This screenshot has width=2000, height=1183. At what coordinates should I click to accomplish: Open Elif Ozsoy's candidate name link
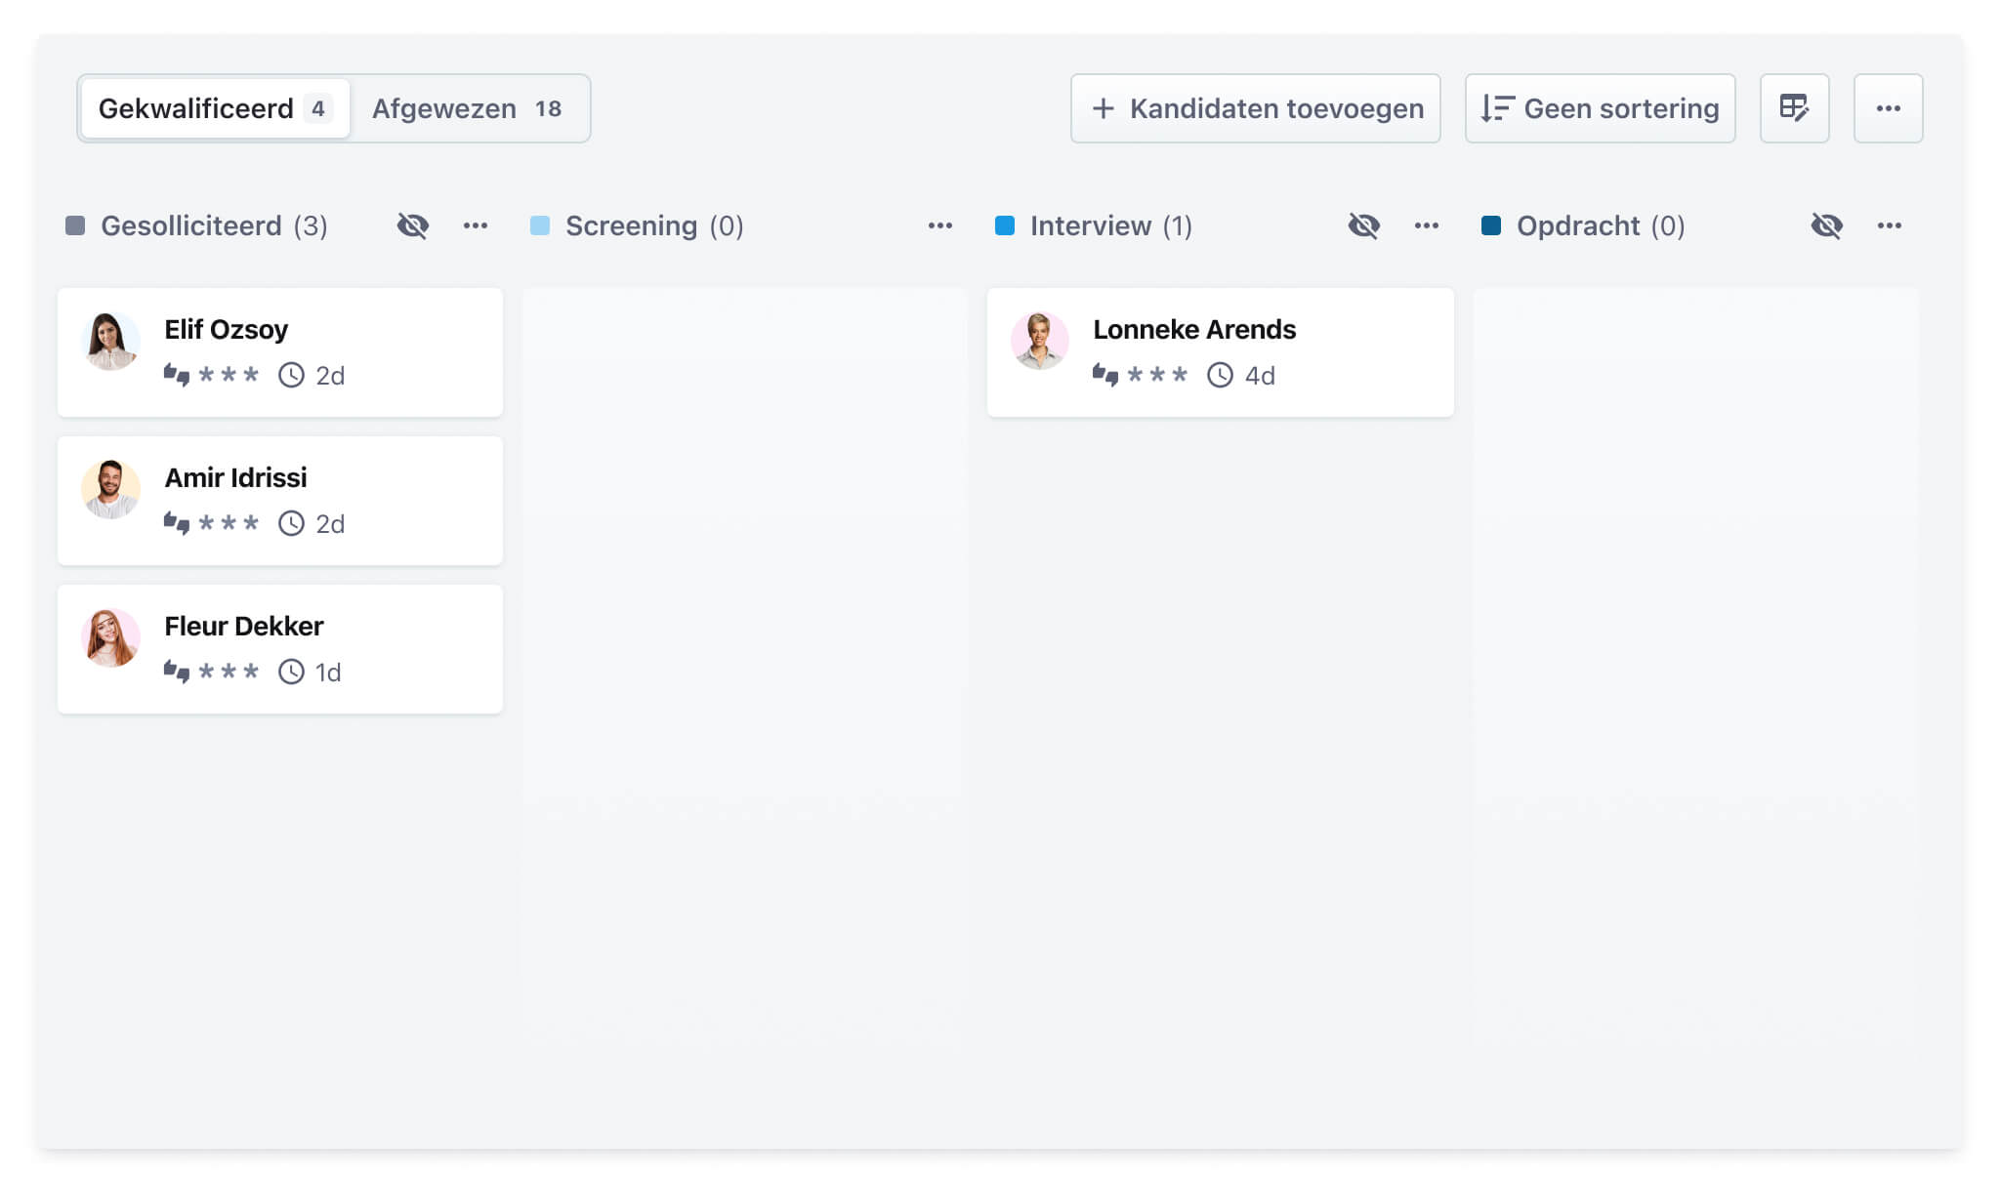226,329
